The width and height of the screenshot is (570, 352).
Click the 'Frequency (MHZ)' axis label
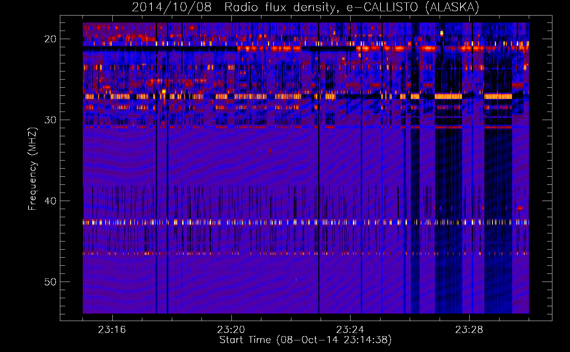click(32, 169)
